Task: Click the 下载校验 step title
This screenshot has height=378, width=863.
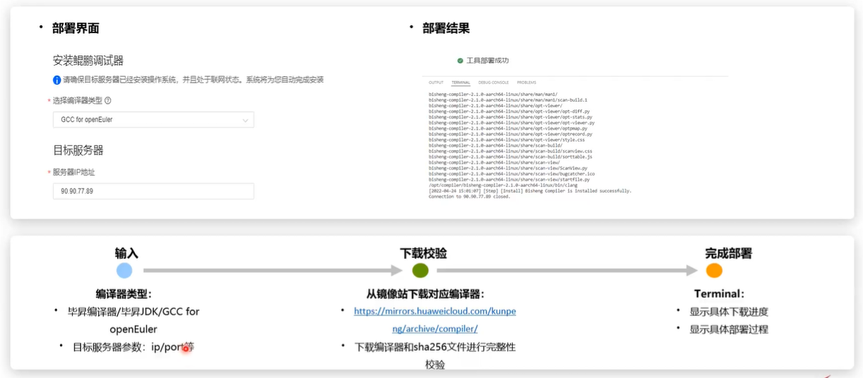Action: [423, 253]
